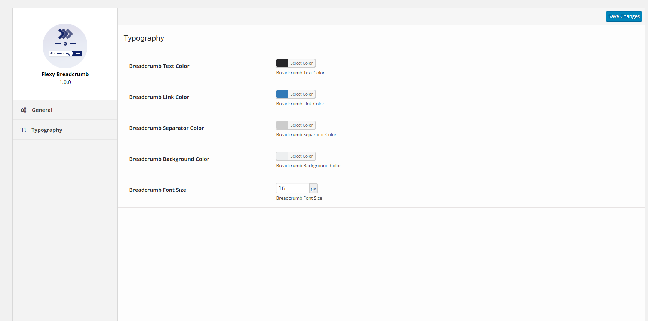This screenshot has width=648, height=321.
Task: Click the light Breadcrumb Background Color swatch
Action: coord(282,156)
